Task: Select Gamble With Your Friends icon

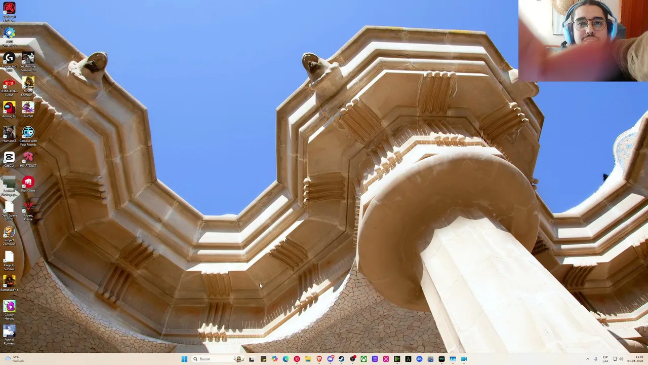Action: (28, 136)
